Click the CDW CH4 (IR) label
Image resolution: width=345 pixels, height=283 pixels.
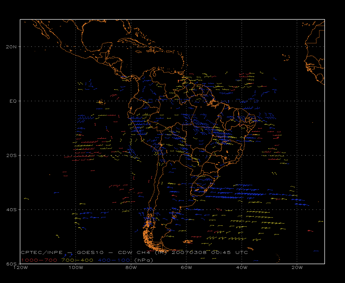[x=143, y=253]
